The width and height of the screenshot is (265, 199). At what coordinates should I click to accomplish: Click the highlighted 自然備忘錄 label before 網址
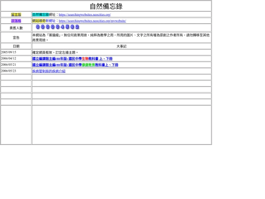point(40,15)
